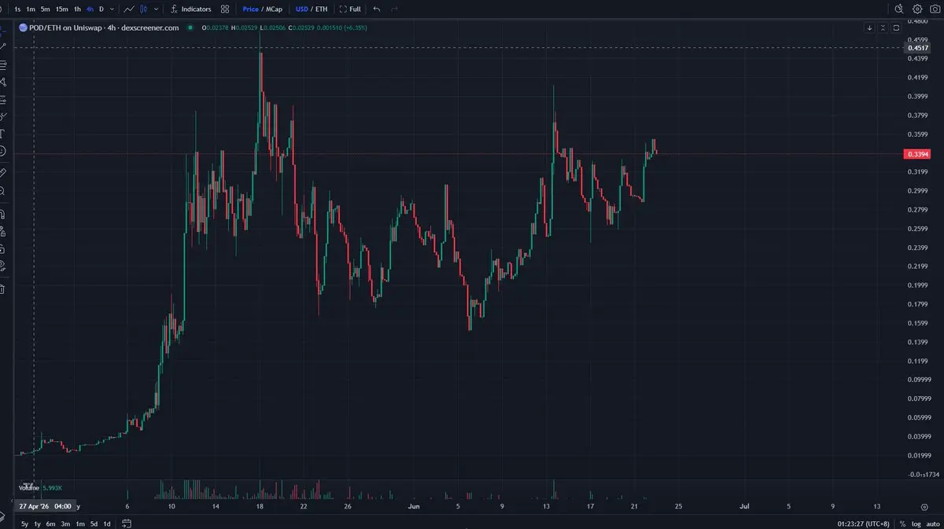Open the Indicators dialog
The image size is (944, 529).
click(x=191, y=9)
